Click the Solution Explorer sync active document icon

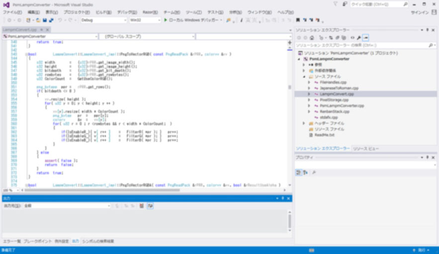pyautogui.click(x=331, y=38)
